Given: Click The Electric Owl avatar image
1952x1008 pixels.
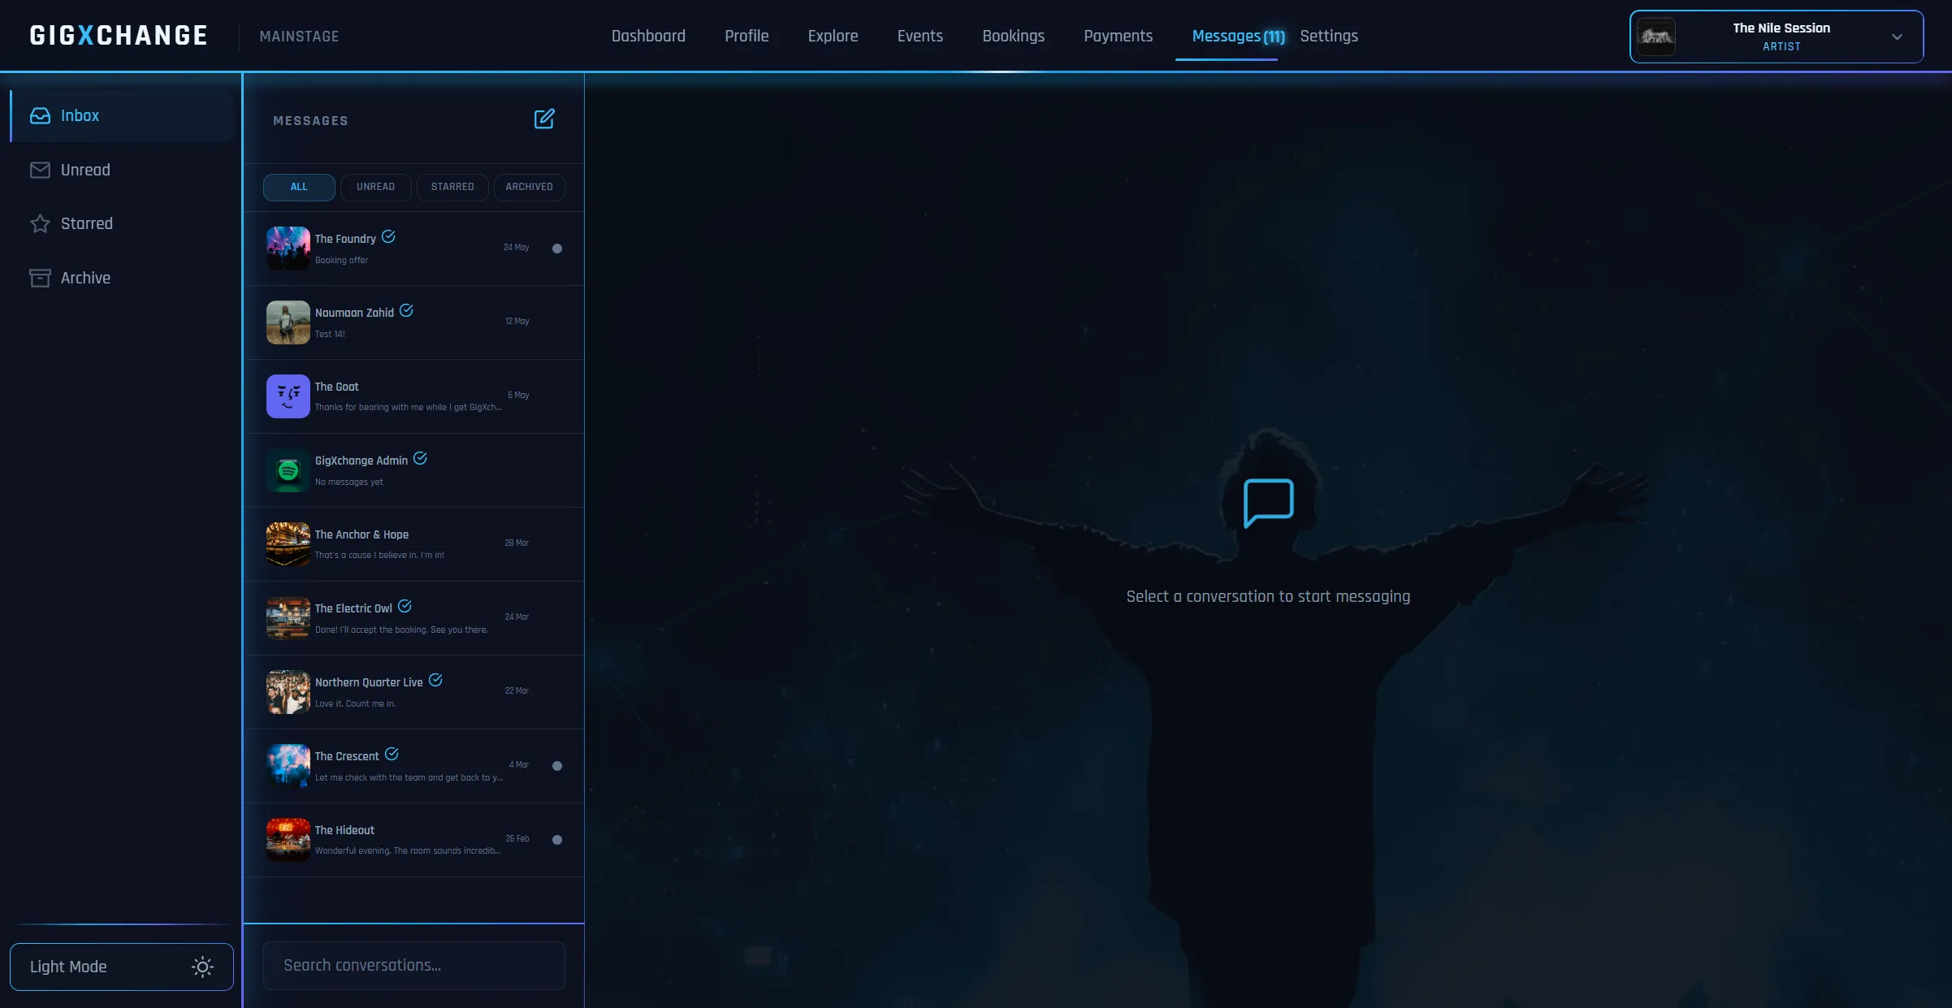Looking at the screenshot, I should [x=288, y=618].
